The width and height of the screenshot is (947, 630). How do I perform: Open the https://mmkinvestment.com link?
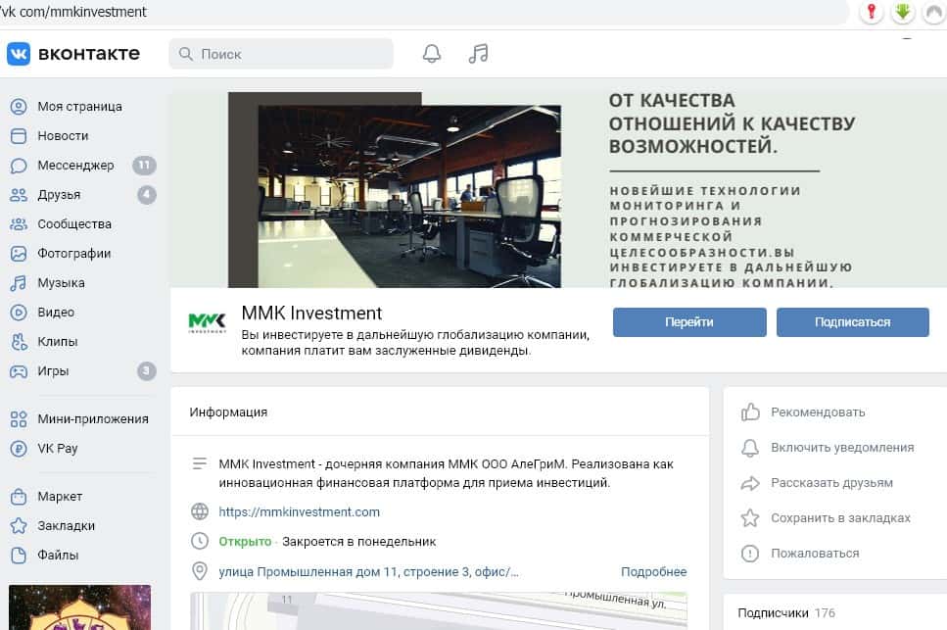tap(299, 512)
